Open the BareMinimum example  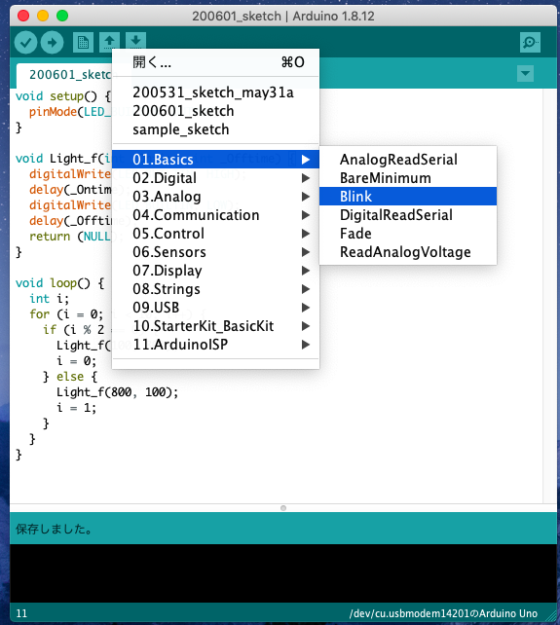pos(408,178)
